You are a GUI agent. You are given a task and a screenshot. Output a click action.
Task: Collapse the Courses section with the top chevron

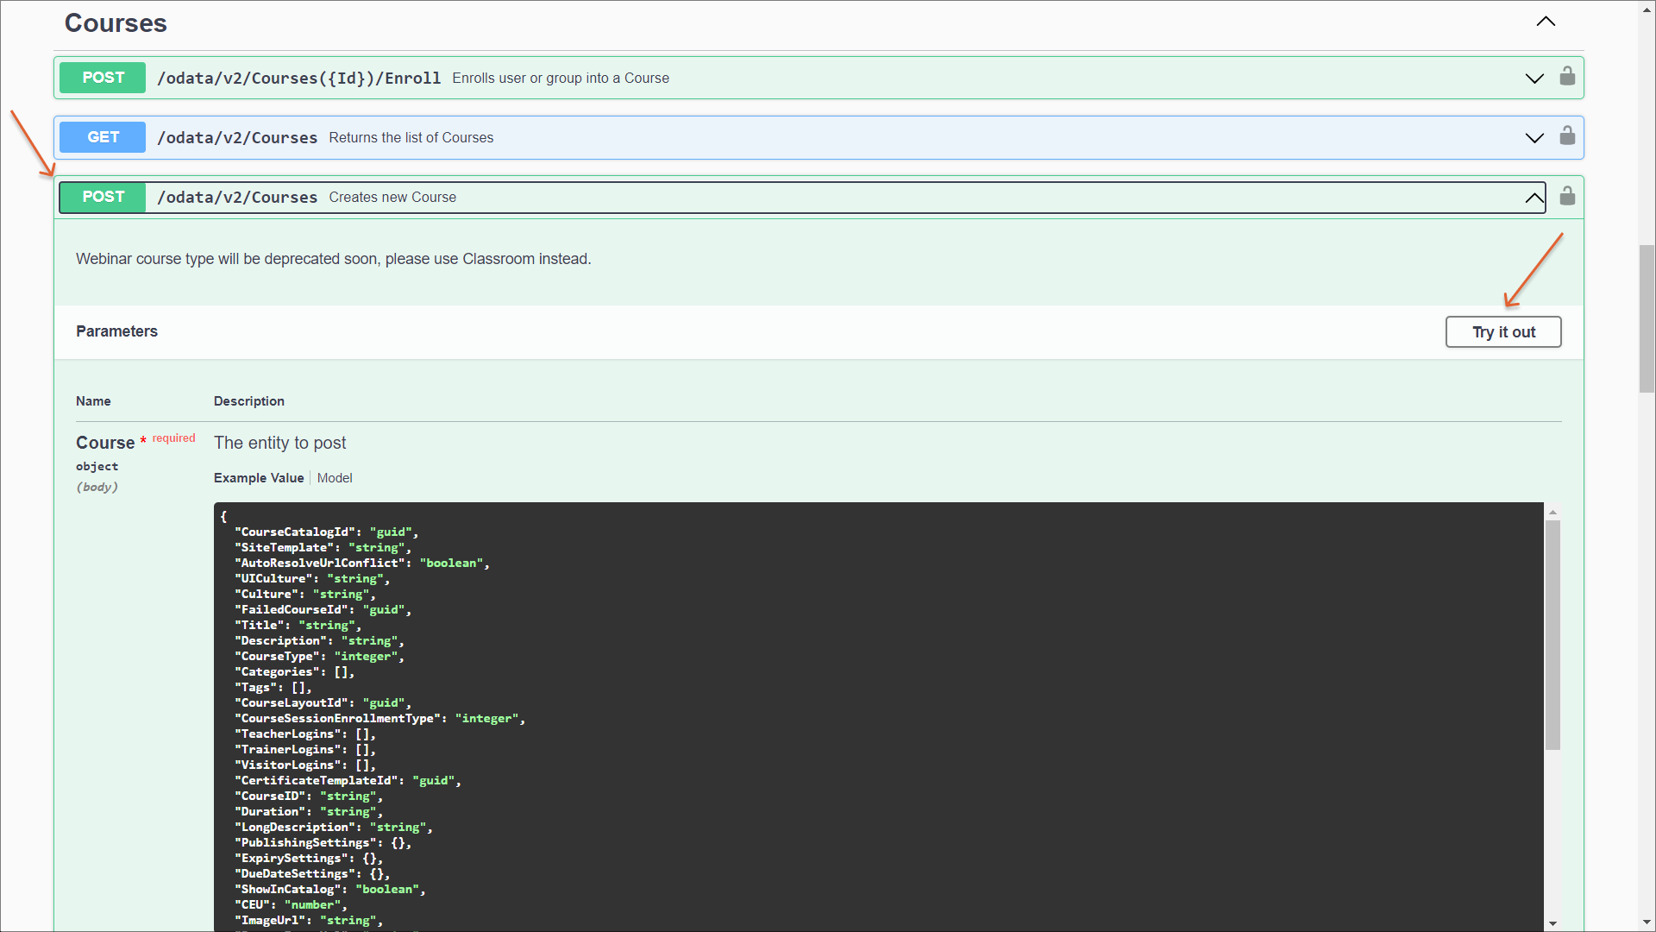pos(1546,22)
